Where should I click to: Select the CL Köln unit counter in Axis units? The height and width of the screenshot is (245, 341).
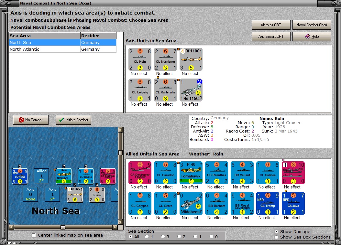coord(140,59)
